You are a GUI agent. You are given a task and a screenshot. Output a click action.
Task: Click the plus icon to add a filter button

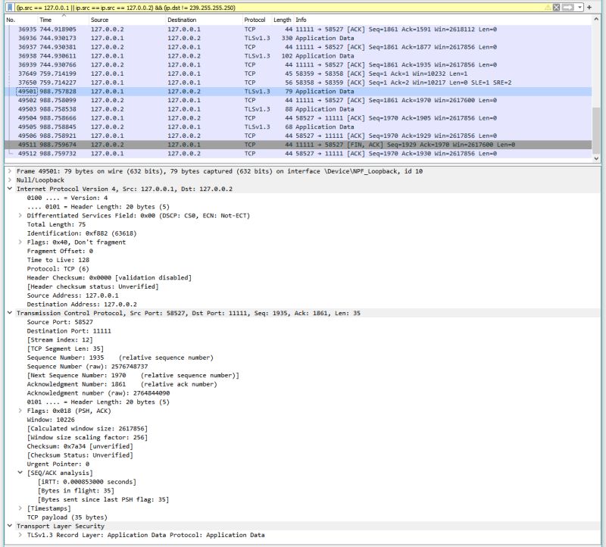589,7
